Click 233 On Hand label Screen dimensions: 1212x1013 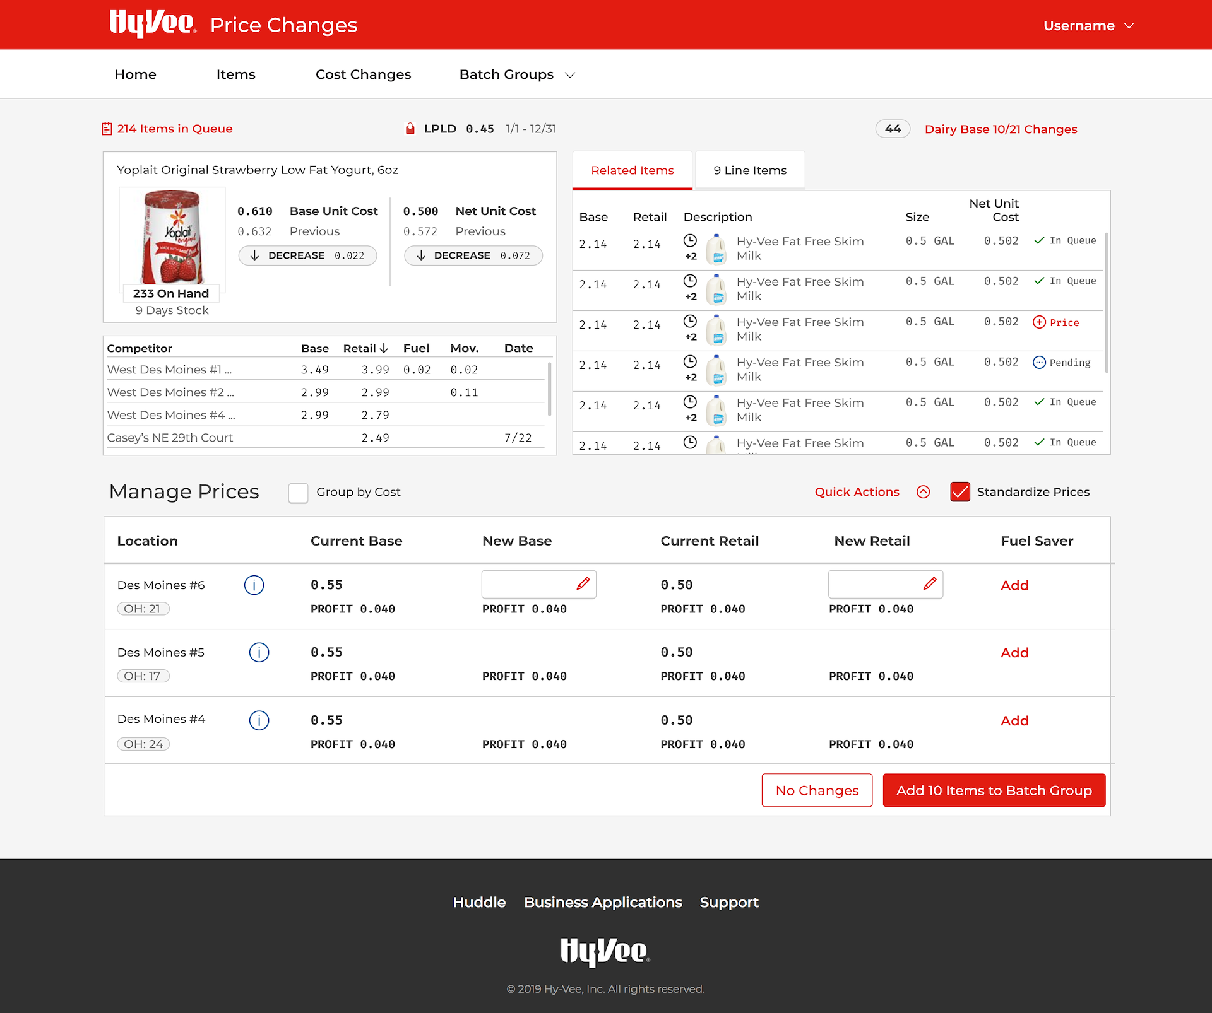(x=170, y=293)
